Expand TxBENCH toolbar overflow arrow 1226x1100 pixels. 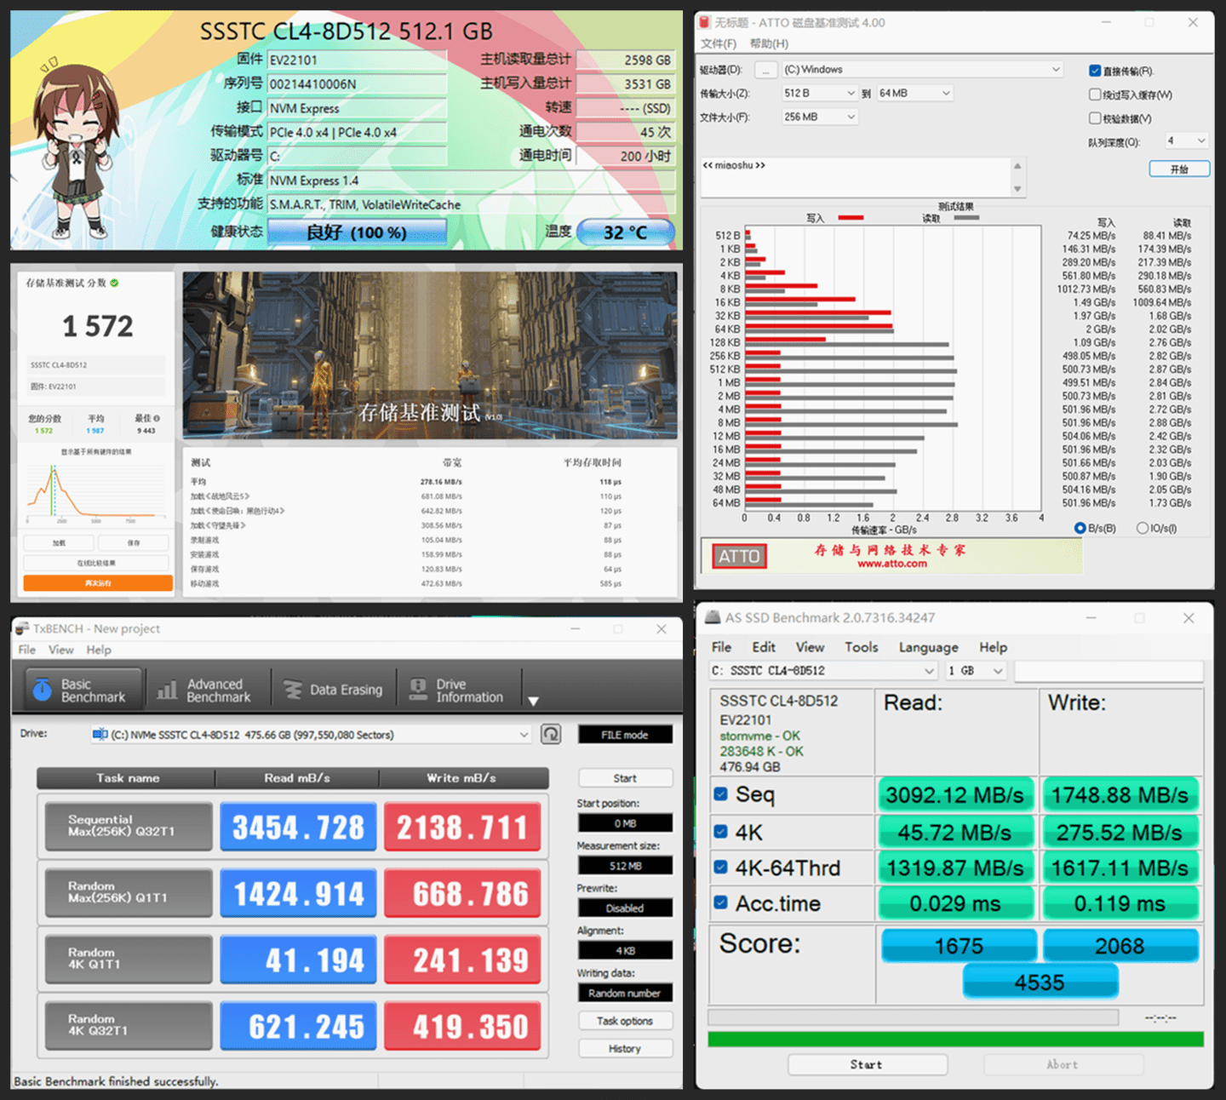[x=534, y=701]
